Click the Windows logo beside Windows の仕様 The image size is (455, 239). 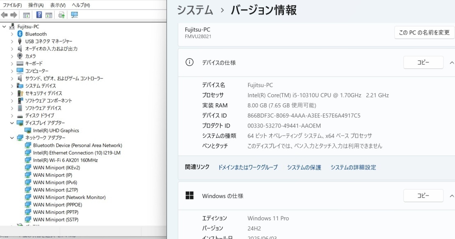click(189, 196)
